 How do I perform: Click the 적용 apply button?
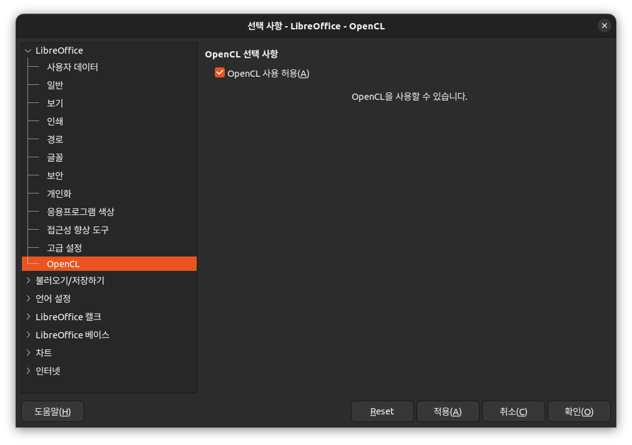click(x=448, y=411)
